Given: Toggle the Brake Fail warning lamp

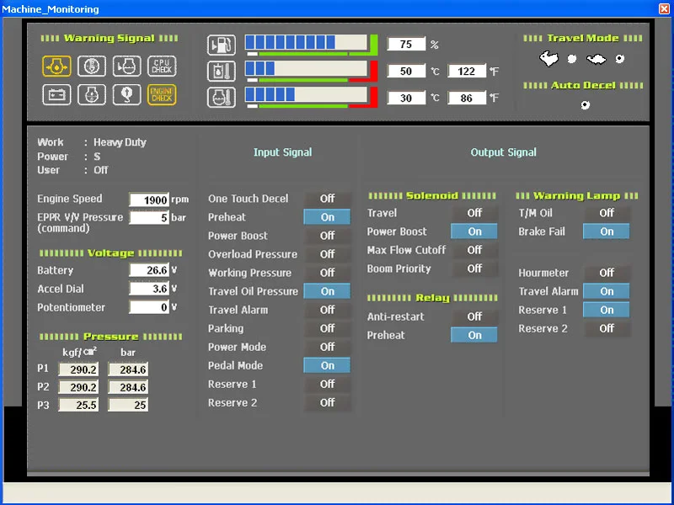Looking at the screenshot, I should pos(607,231).
